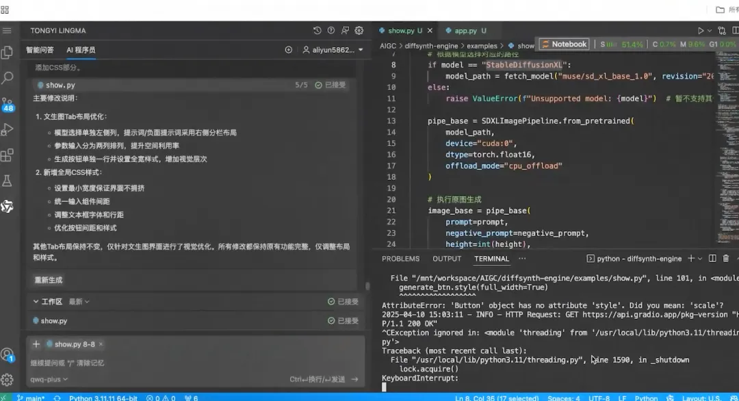The height and width of the screenshot is (401, 739).
Task: Open Tongyi Lingma feedback icon
Action: (x=345, y=31)
